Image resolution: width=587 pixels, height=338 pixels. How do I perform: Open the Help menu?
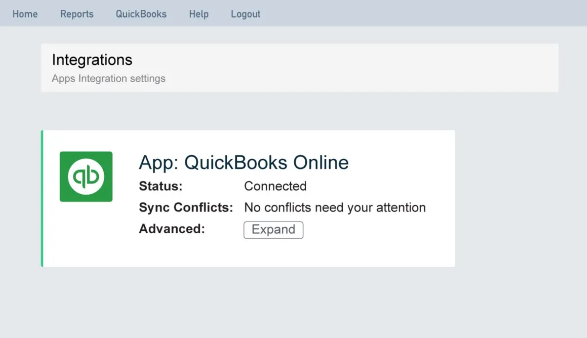pyautogui.click(x=199, y=14)
